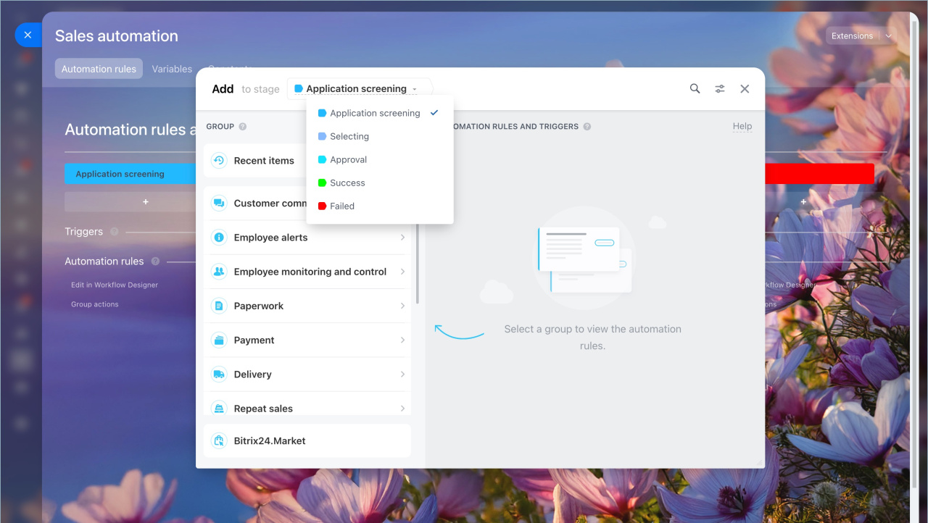The image size is (928, 523).
Task: Click the Customer communication chat icon
Action: coord(219,204)
